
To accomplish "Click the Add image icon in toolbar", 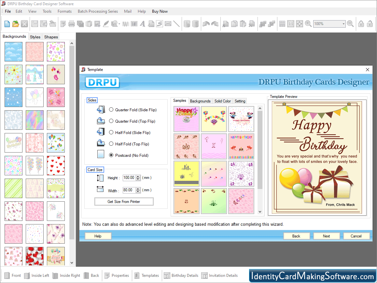I will click(x=97, y=24).
